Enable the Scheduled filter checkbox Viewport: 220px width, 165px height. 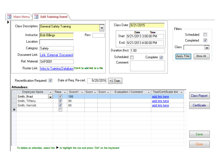(x=205, y=35)
